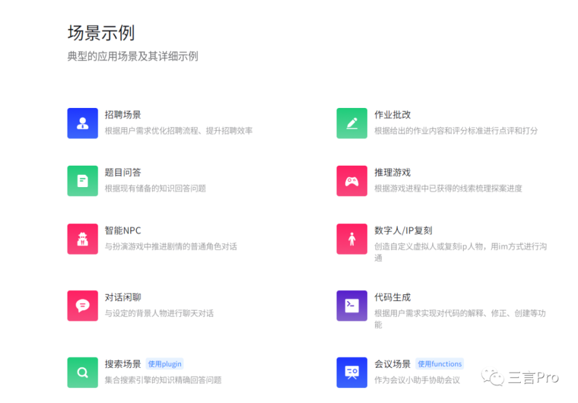The image size is (578, 403).
Task: Click the description starting 根据用户需求实现对代码的解释
Action: [460, 319]
